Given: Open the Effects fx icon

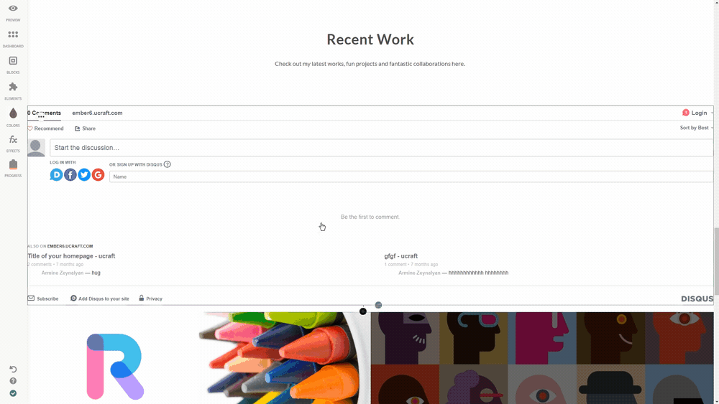Looking at the screenshot, I should point(13,139).
